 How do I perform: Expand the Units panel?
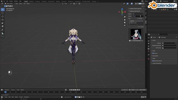click(154, 51)
